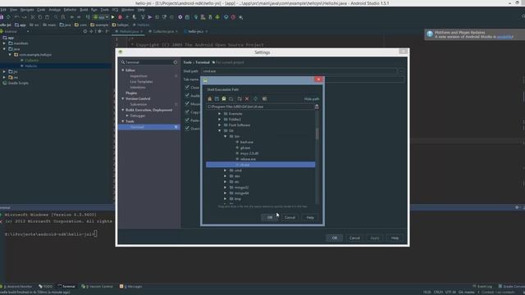Screen dimensions: 525x295
Task: Click the browse button beside the Shell path field
Action: click(x=400, y=71)
